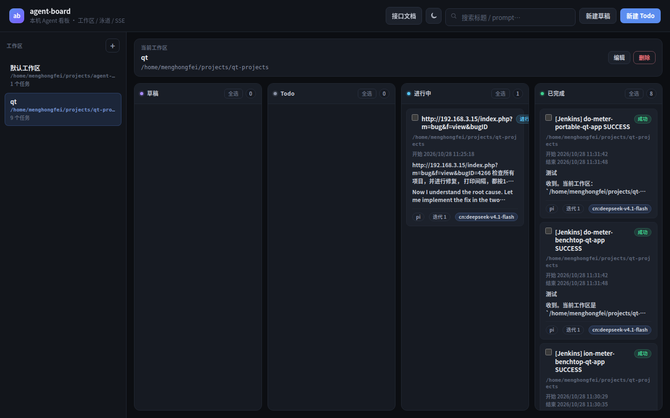Click pi tag on do-meter-portable card
Image resolution: width=670 pixels, height=418 pixels.
(x=552, y=209)
